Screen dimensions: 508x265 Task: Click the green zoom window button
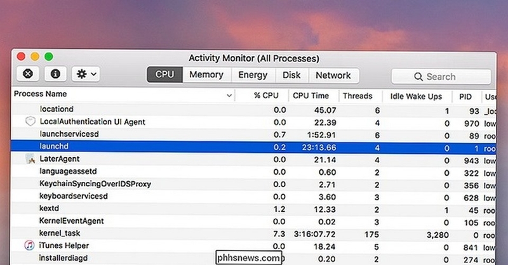pyautogui.click(x=49, y=56)
